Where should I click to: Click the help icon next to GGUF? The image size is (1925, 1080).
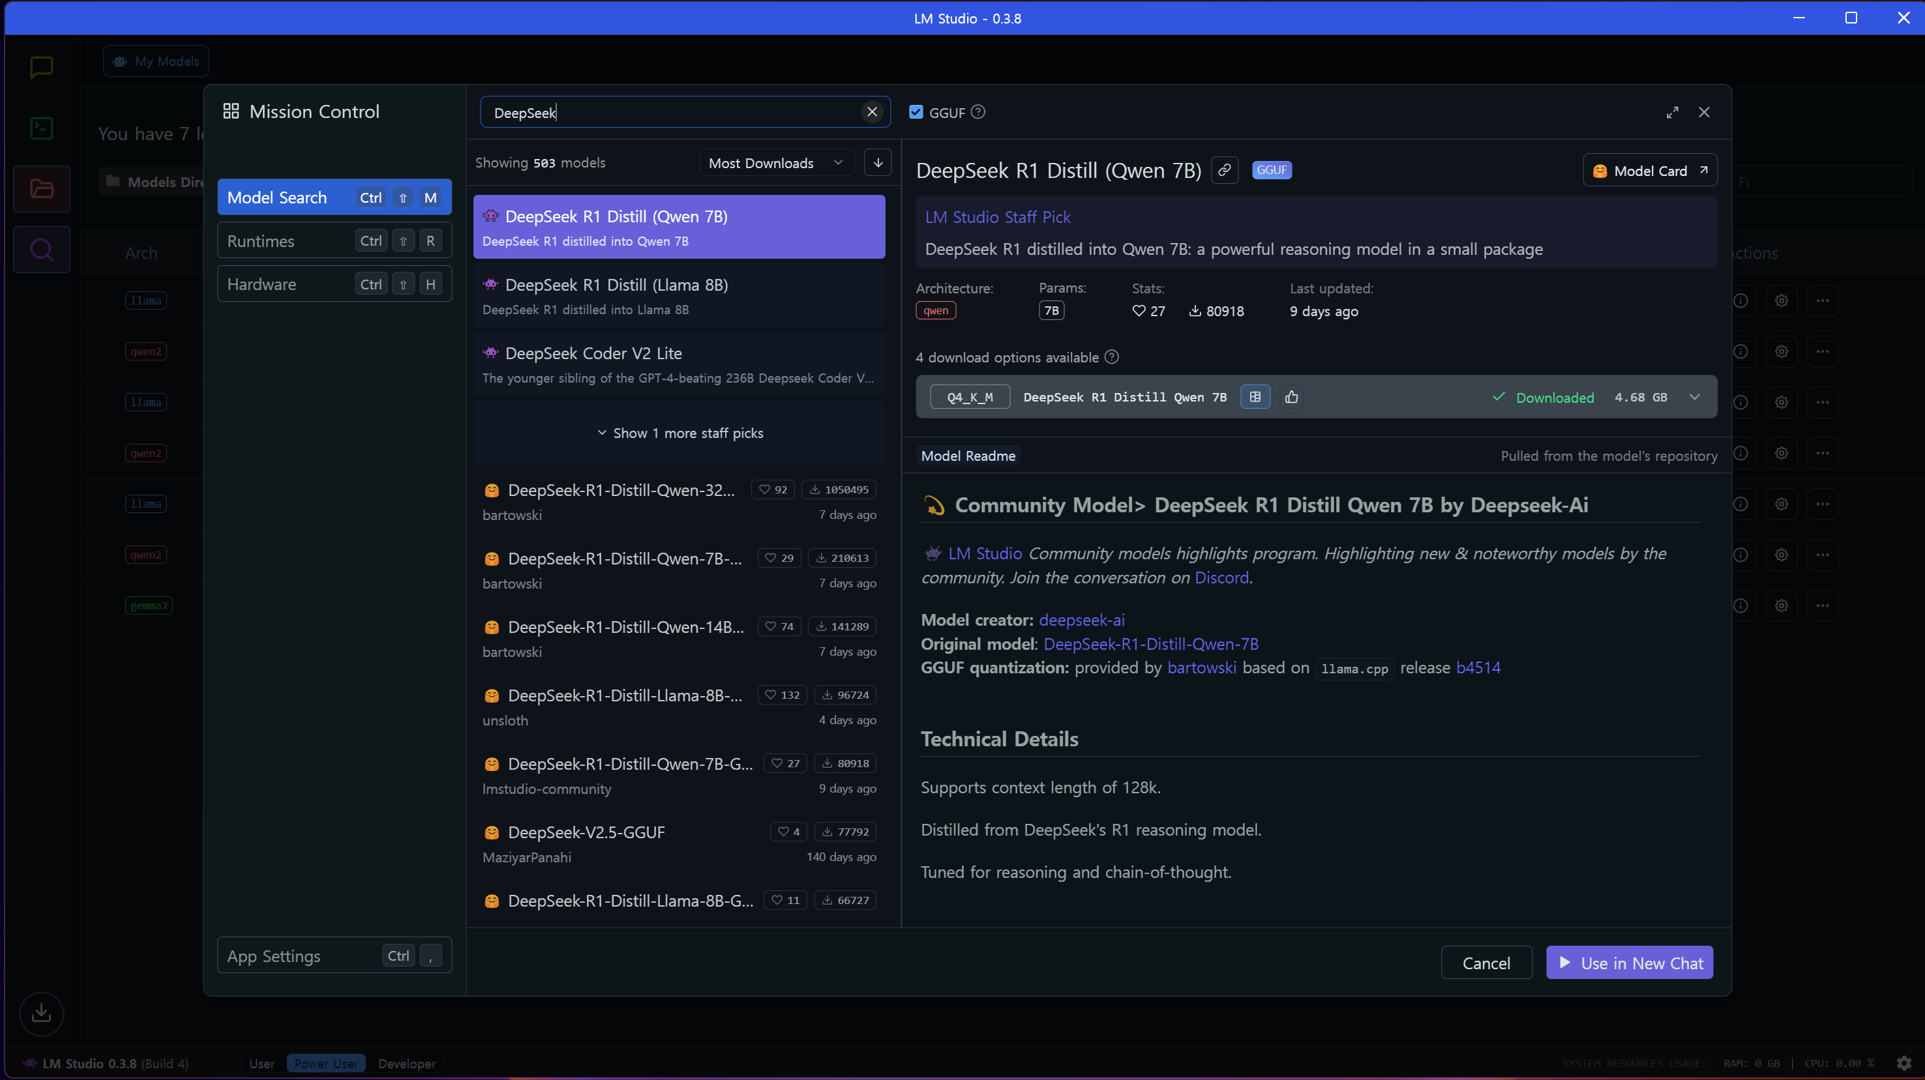[x=977, y=112]
